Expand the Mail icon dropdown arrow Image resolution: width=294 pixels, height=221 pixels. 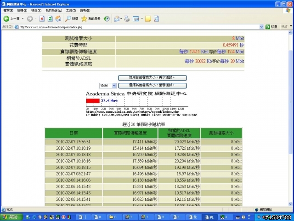[x=121, y=18]
